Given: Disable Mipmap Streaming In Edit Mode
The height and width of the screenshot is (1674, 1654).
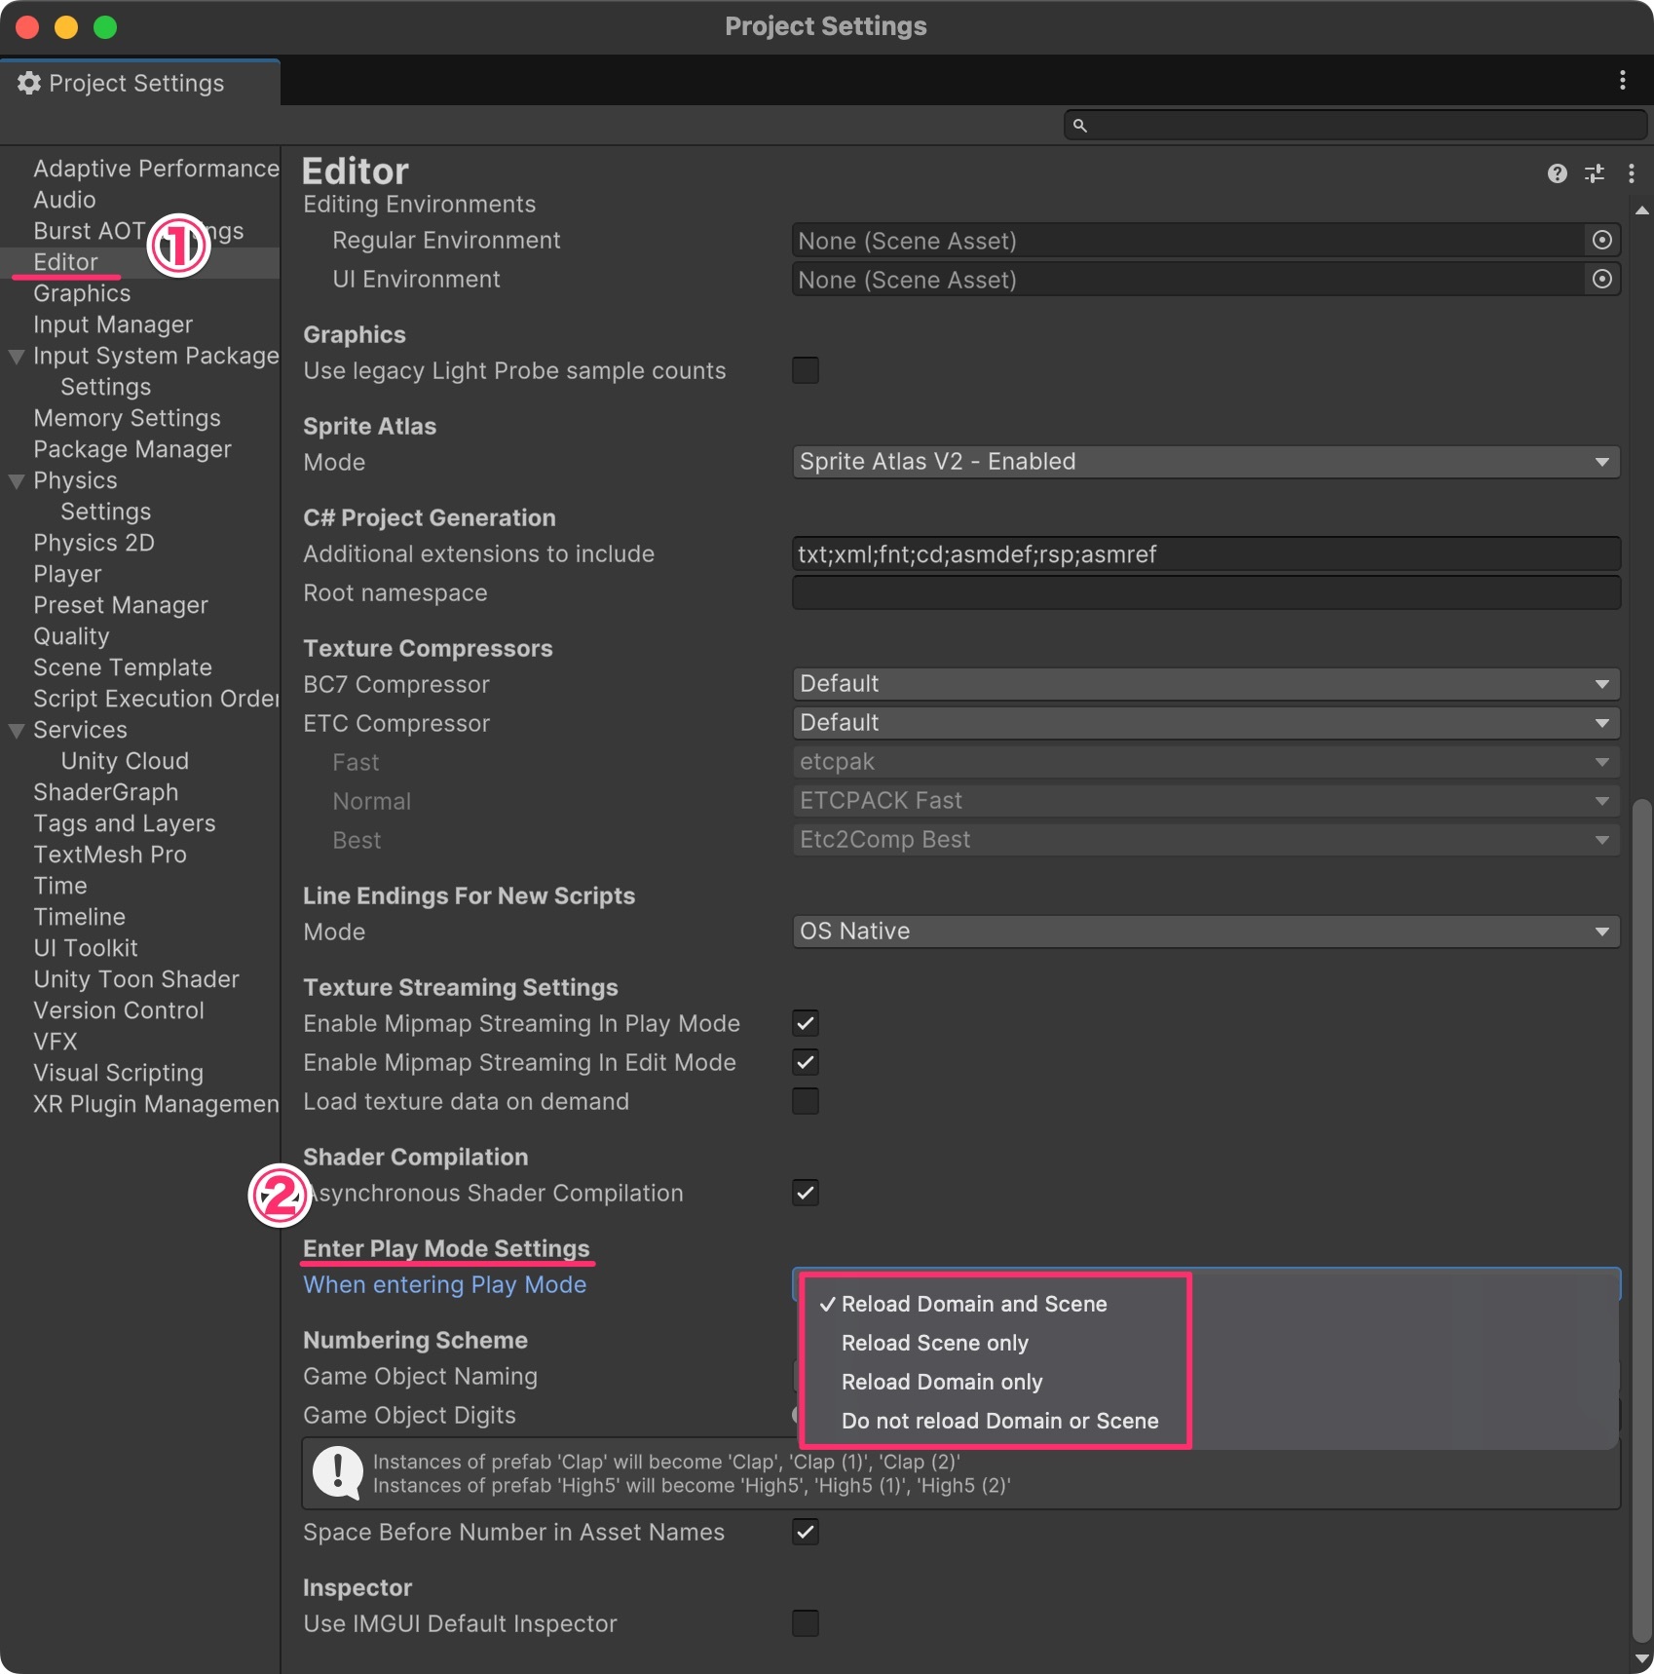Looking at the screenshot, I should click(x=806, y=1062).
